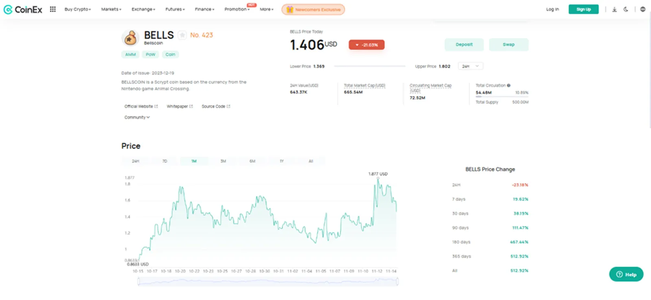Click the 1.406 USD price value
This screenshot has height=300, width=651.
[x=313, y=45]
